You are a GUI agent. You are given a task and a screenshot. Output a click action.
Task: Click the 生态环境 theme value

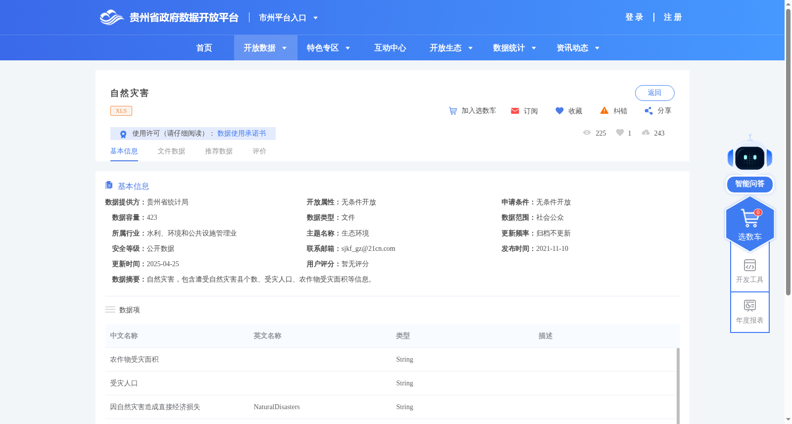click(x=355, y=234)
